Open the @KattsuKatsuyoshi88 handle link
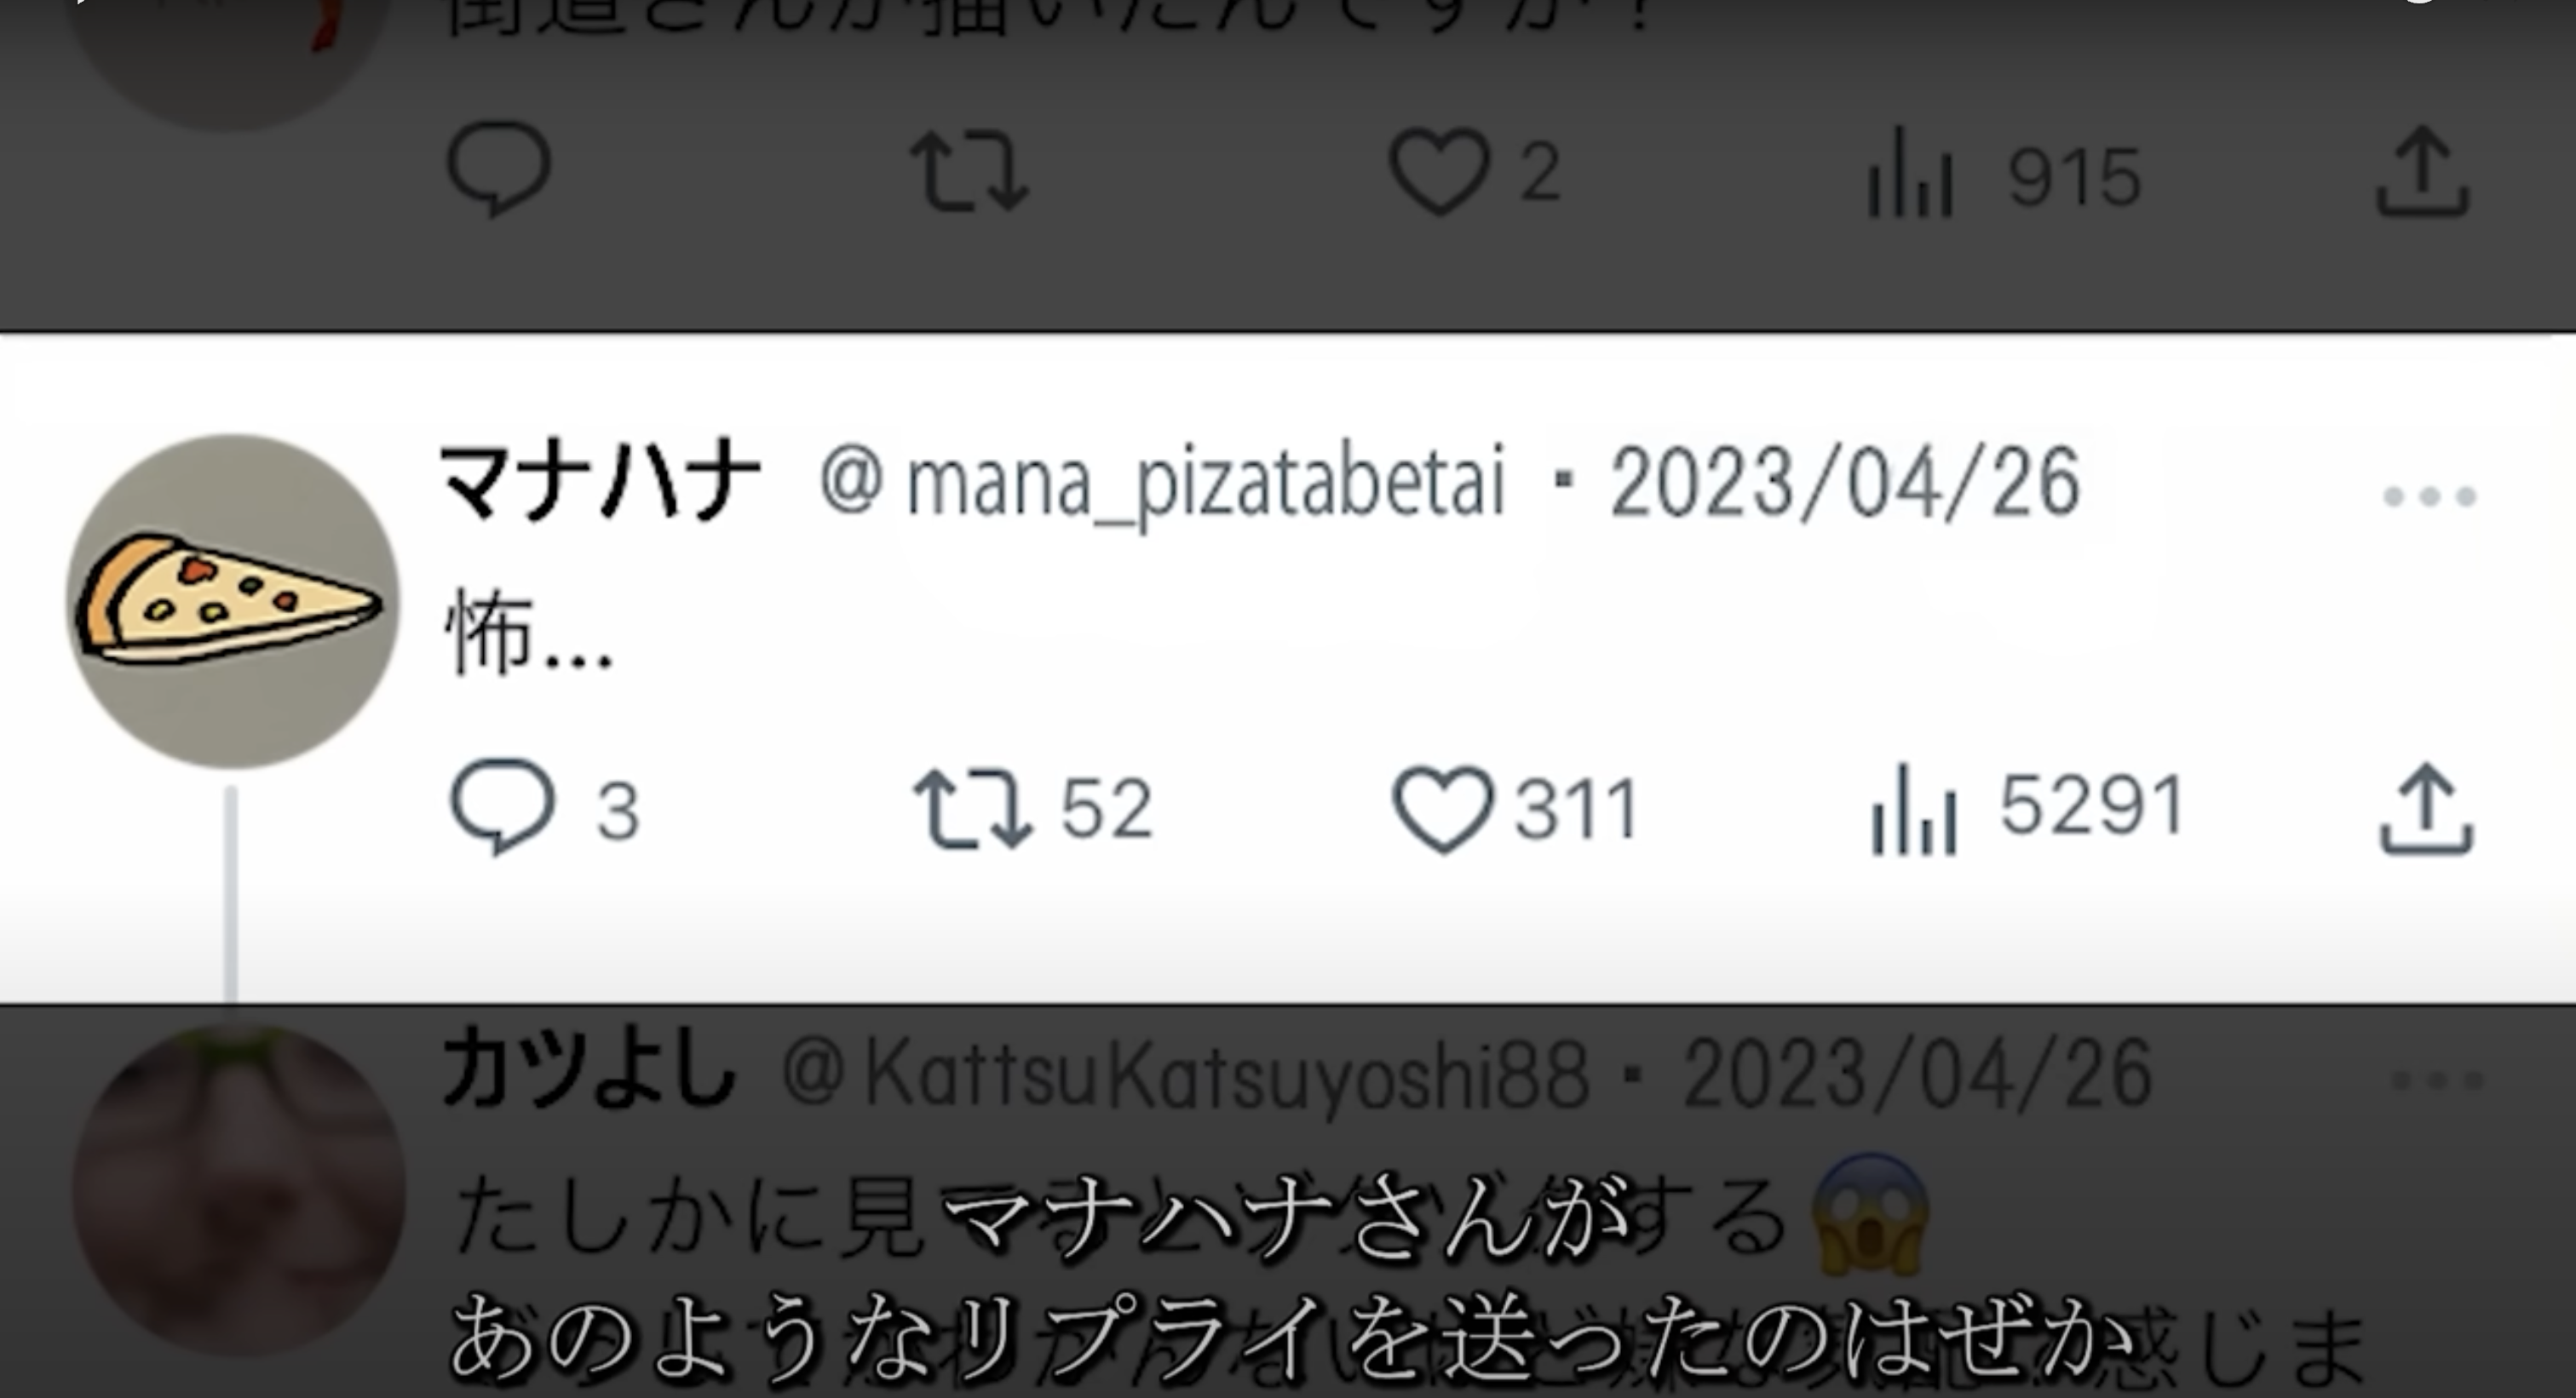Image resolution: width=2576 pixels, height=1398 pixels. [x=1186, y=1074]
